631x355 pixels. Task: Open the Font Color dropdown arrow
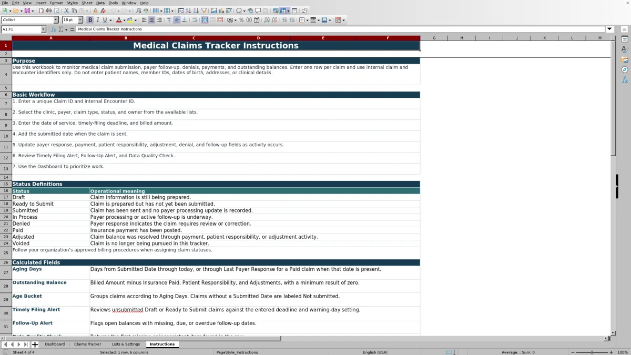[124, 20]
